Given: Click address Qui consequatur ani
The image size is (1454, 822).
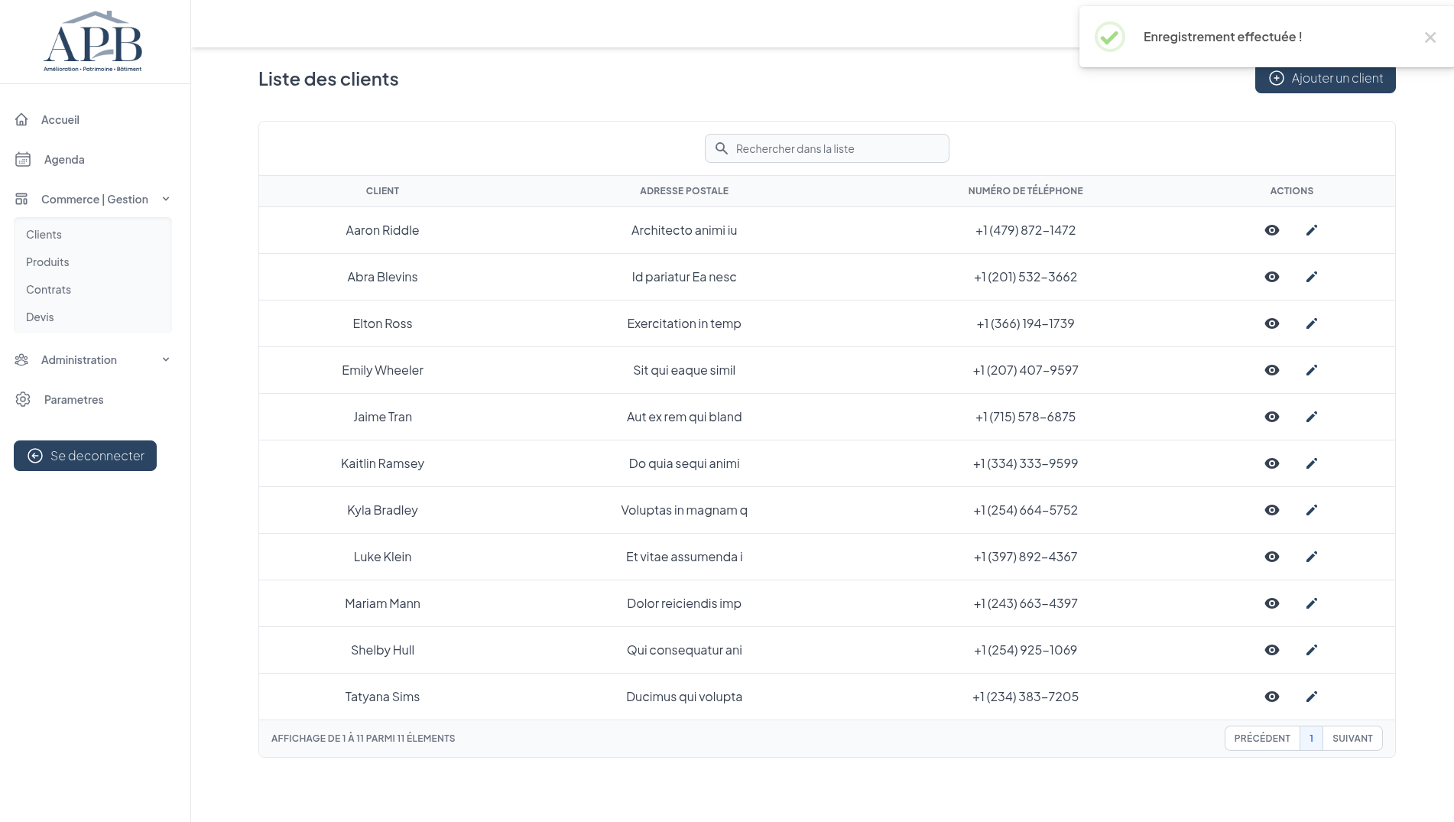Looking at the screenshot, I should pos(684,650).
